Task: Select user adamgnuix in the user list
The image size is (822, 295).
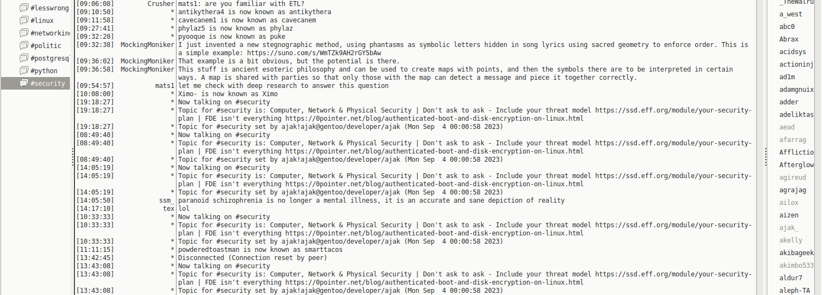Action: point(796,90)
